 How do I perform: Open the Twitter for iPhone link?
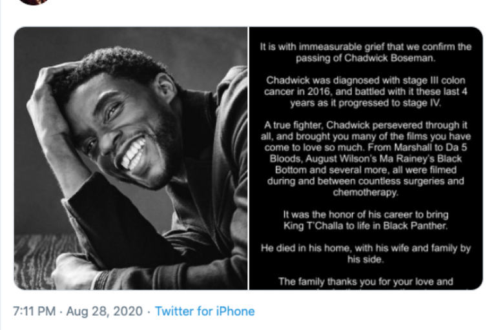point(205,311)
